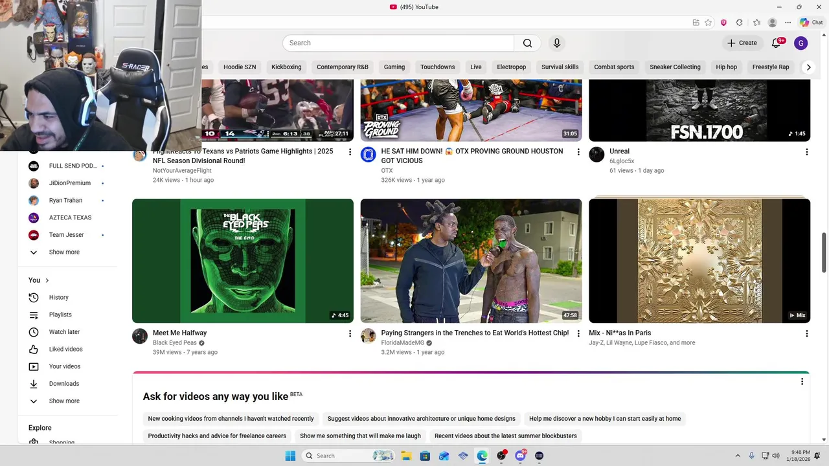The image size is (829, 466).
Task: Select the Gaming chip
Action: (x=394, y=67)
